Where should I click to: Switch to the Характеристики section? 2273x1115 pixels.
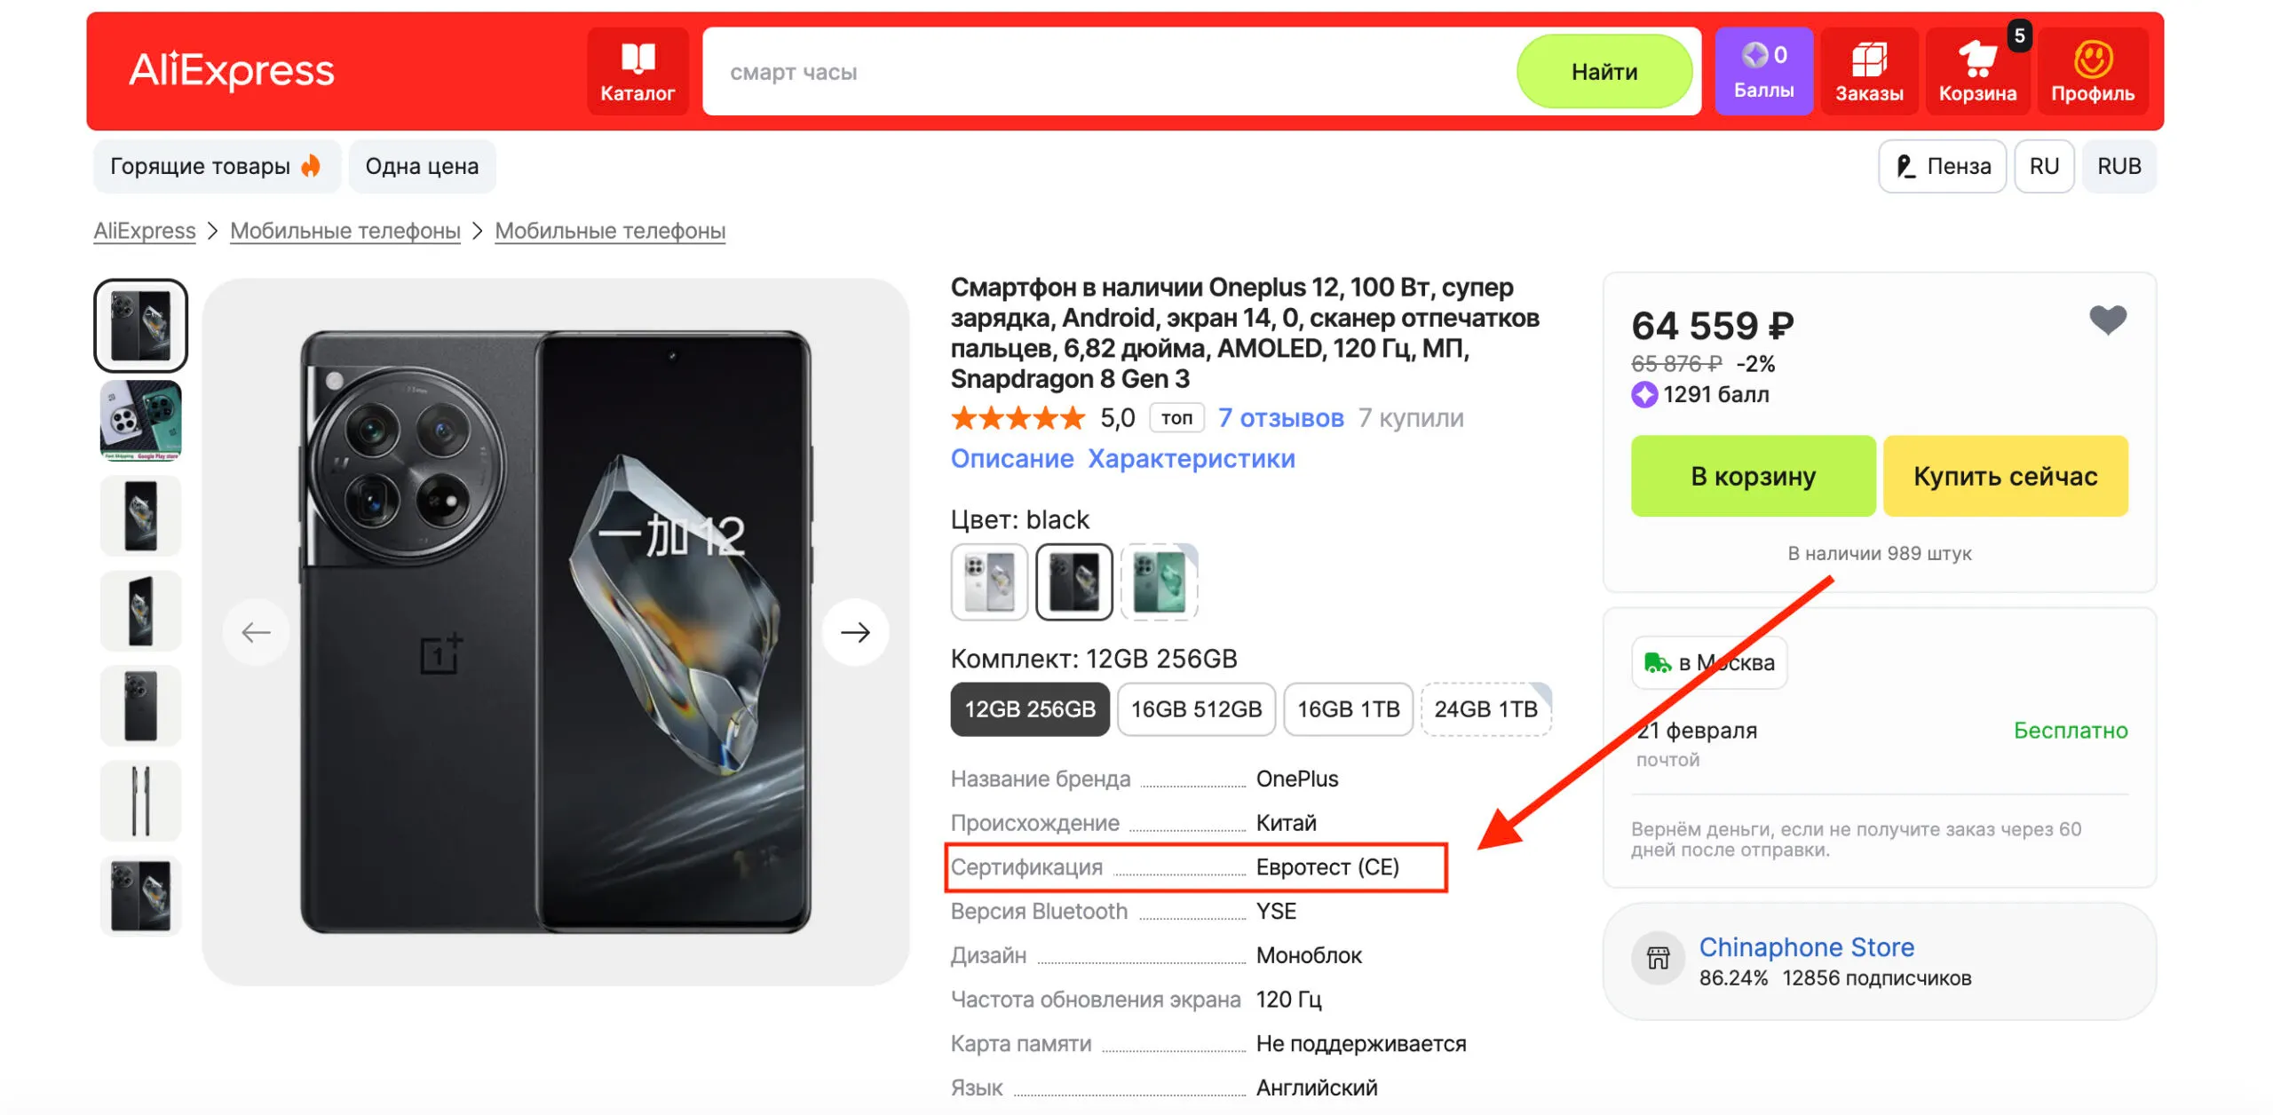1191,459
